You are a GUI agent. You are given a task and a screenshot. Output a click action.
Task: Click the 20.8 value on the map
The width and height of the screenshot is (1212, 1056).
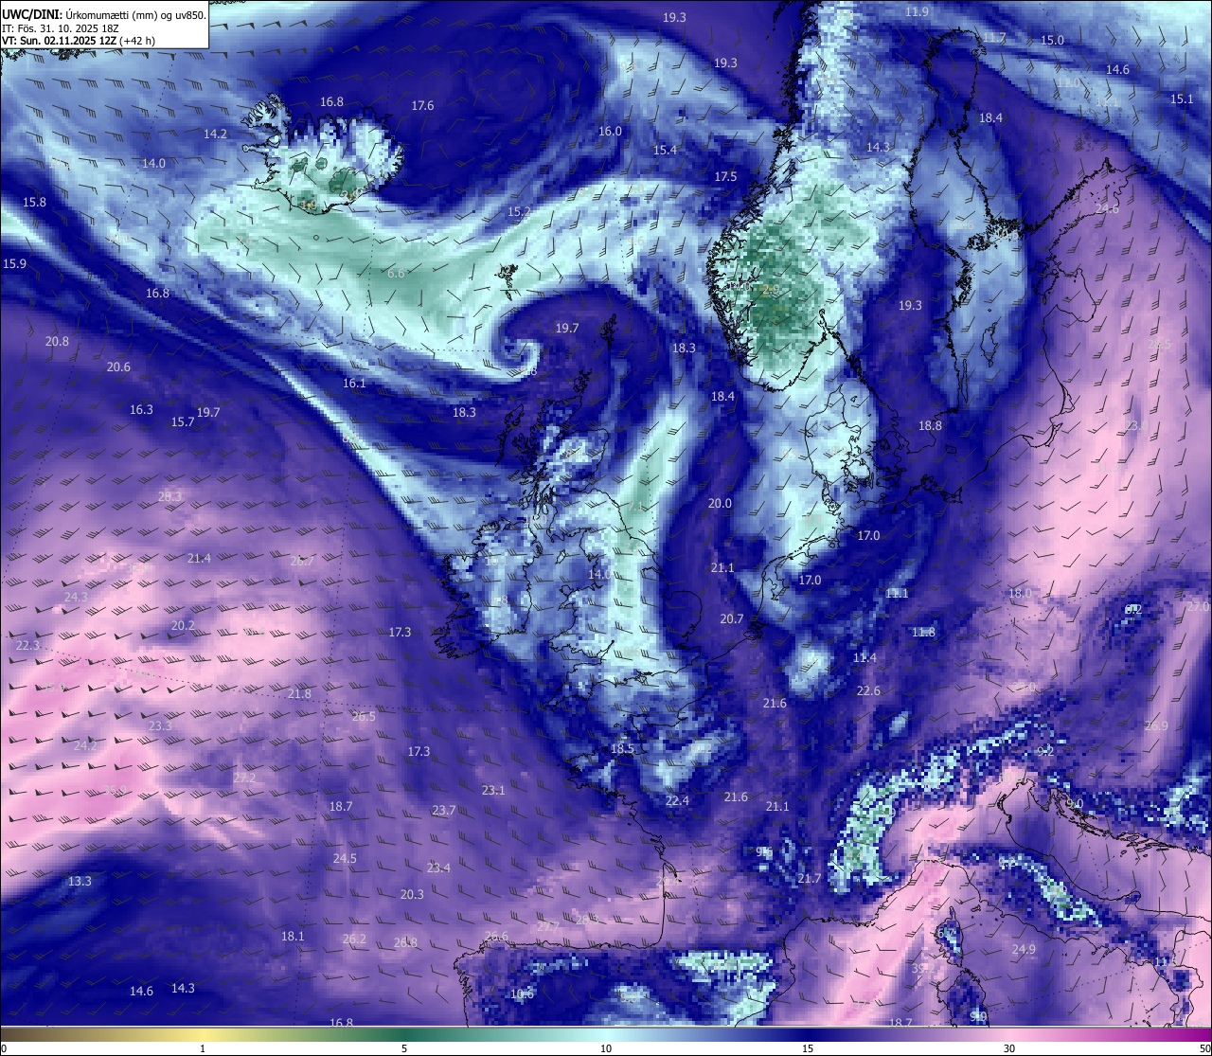(x=57, y=341)
